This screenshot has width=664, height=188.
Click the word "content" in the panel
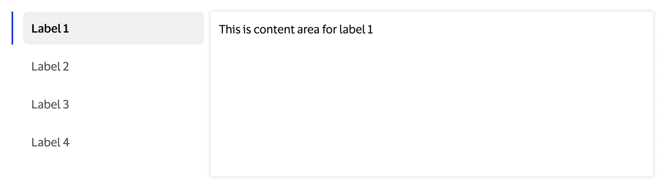[x=274, y=30]
